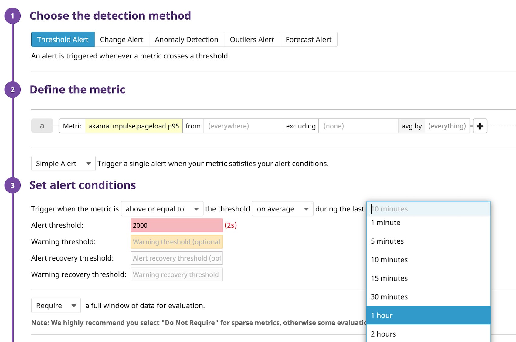This screenshot has width=516, height=342.
Task: Select the Outliers Alert tab
Action: click(252, 40)
